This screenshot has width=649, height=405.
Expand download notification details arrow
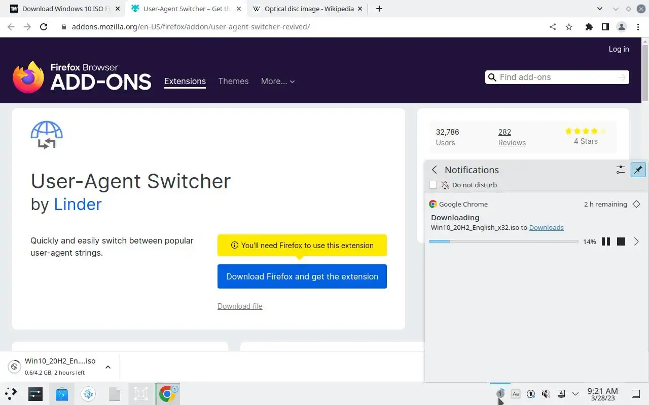tap(636, 241)
